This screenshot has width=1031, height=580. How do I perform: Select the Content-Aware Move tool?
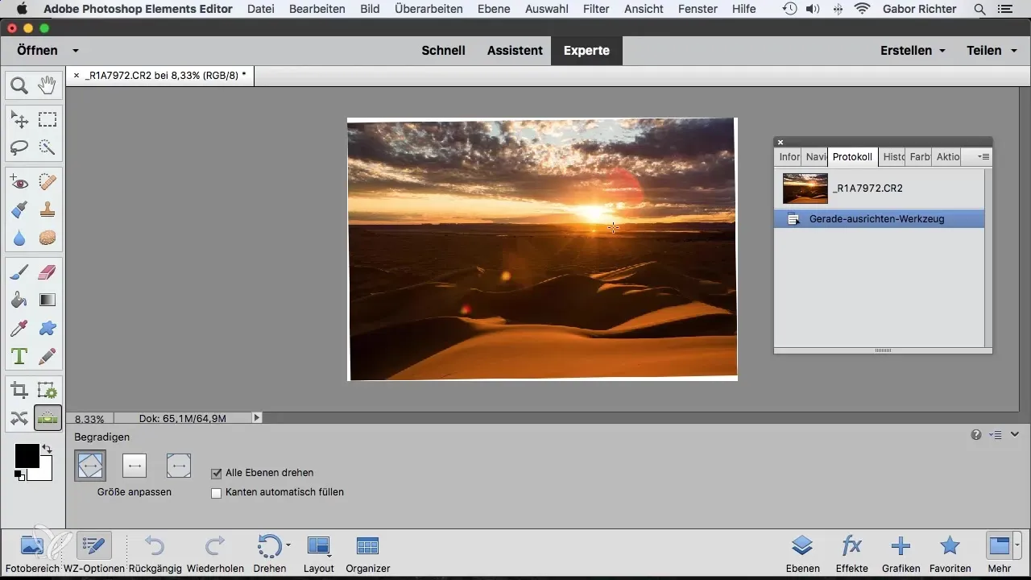[19, 418]
